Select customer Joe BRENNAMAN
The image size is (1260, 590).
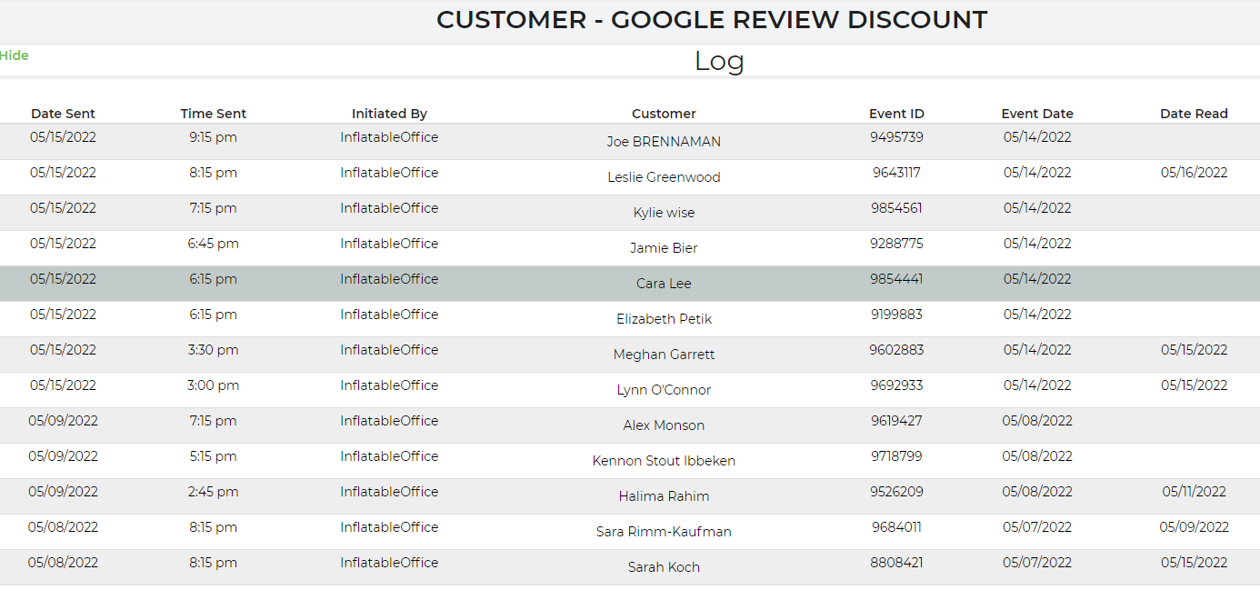click(x=664, y=142)
